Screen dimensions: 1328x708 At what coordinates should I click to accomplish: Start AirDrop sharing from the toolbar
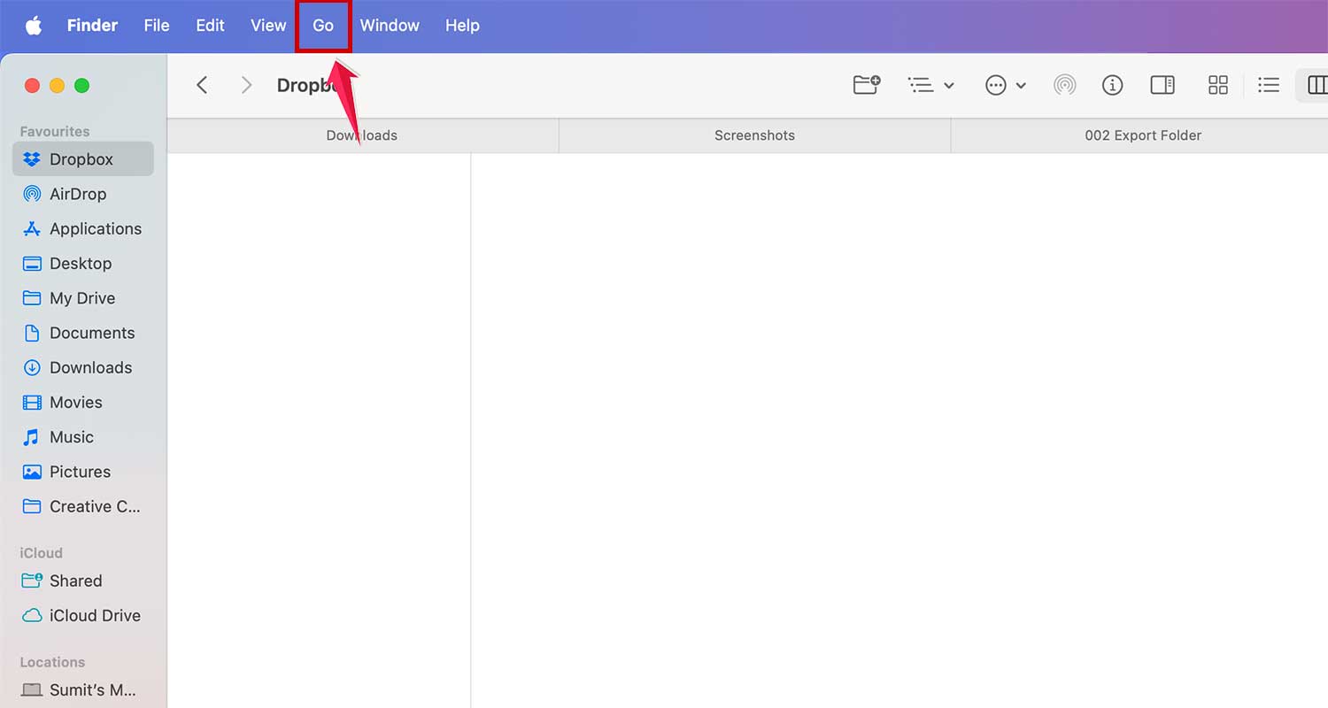coord(1064,85)
